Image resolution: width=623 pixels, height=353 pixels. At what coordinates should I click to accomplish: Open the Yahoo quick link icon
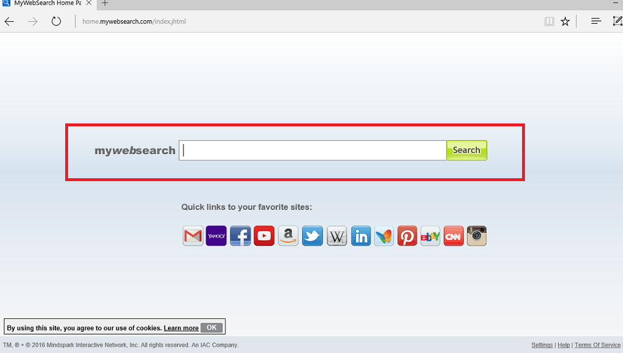pyautogui.click(x=216, y=236)
